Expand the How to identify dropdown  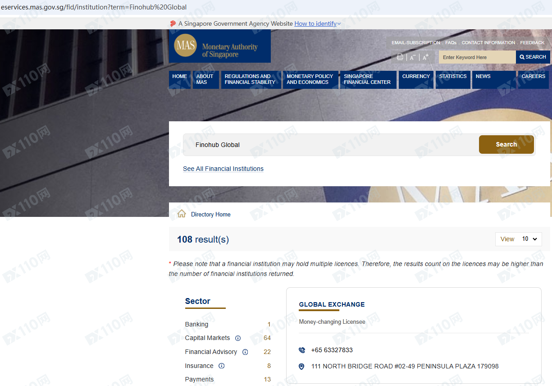click(317, 24)
